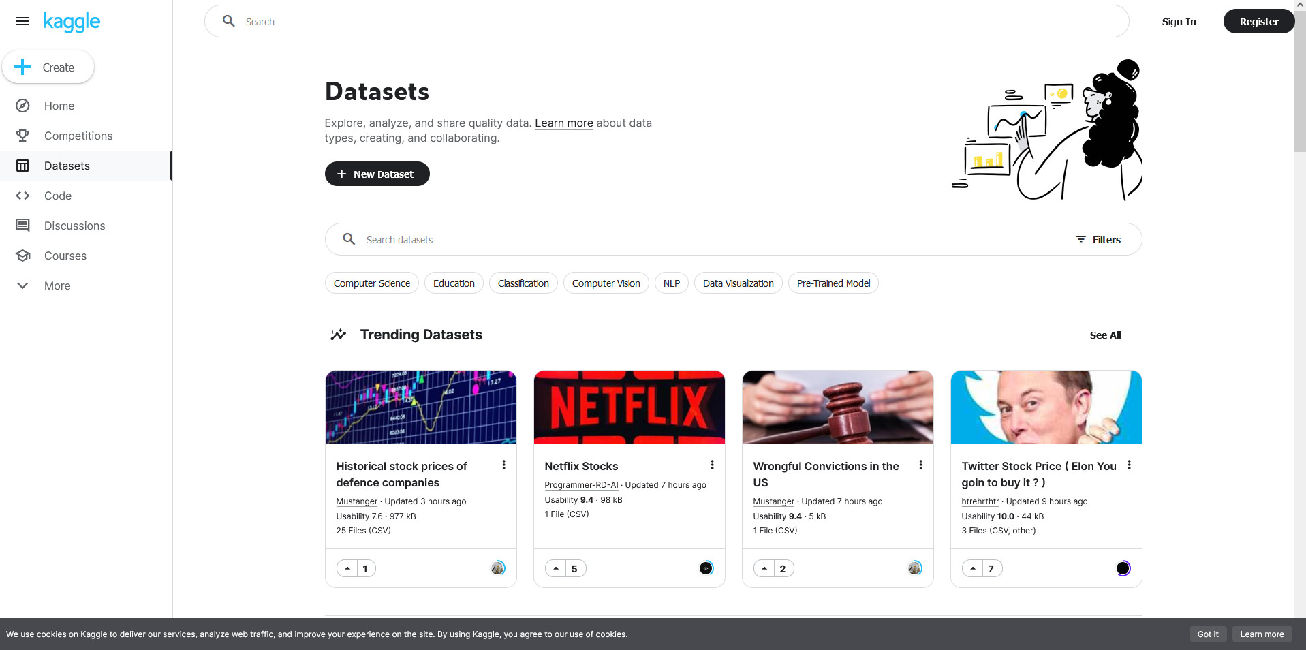This screenshot has width=1306, height=650.
Task: Filter by Education tag
Action: [x=454, y=283]
